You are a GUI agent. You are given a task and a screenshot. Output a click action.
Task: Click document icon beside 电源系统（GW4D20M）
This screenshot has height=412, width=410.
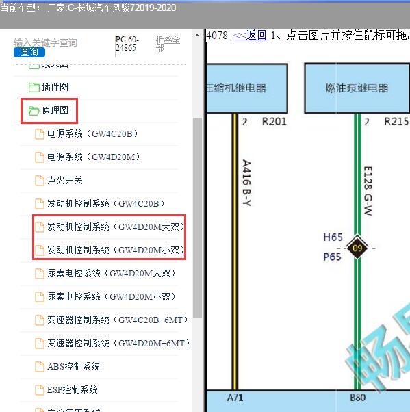(x=40, y=157)
